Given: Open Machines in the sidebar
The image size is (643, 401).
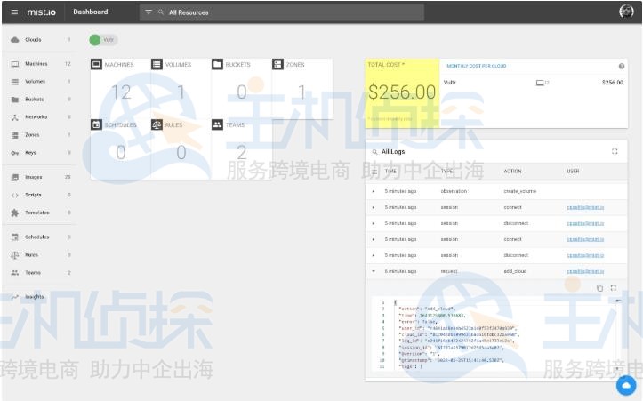Looking at the screenshot, I should [x=40, y=64].
